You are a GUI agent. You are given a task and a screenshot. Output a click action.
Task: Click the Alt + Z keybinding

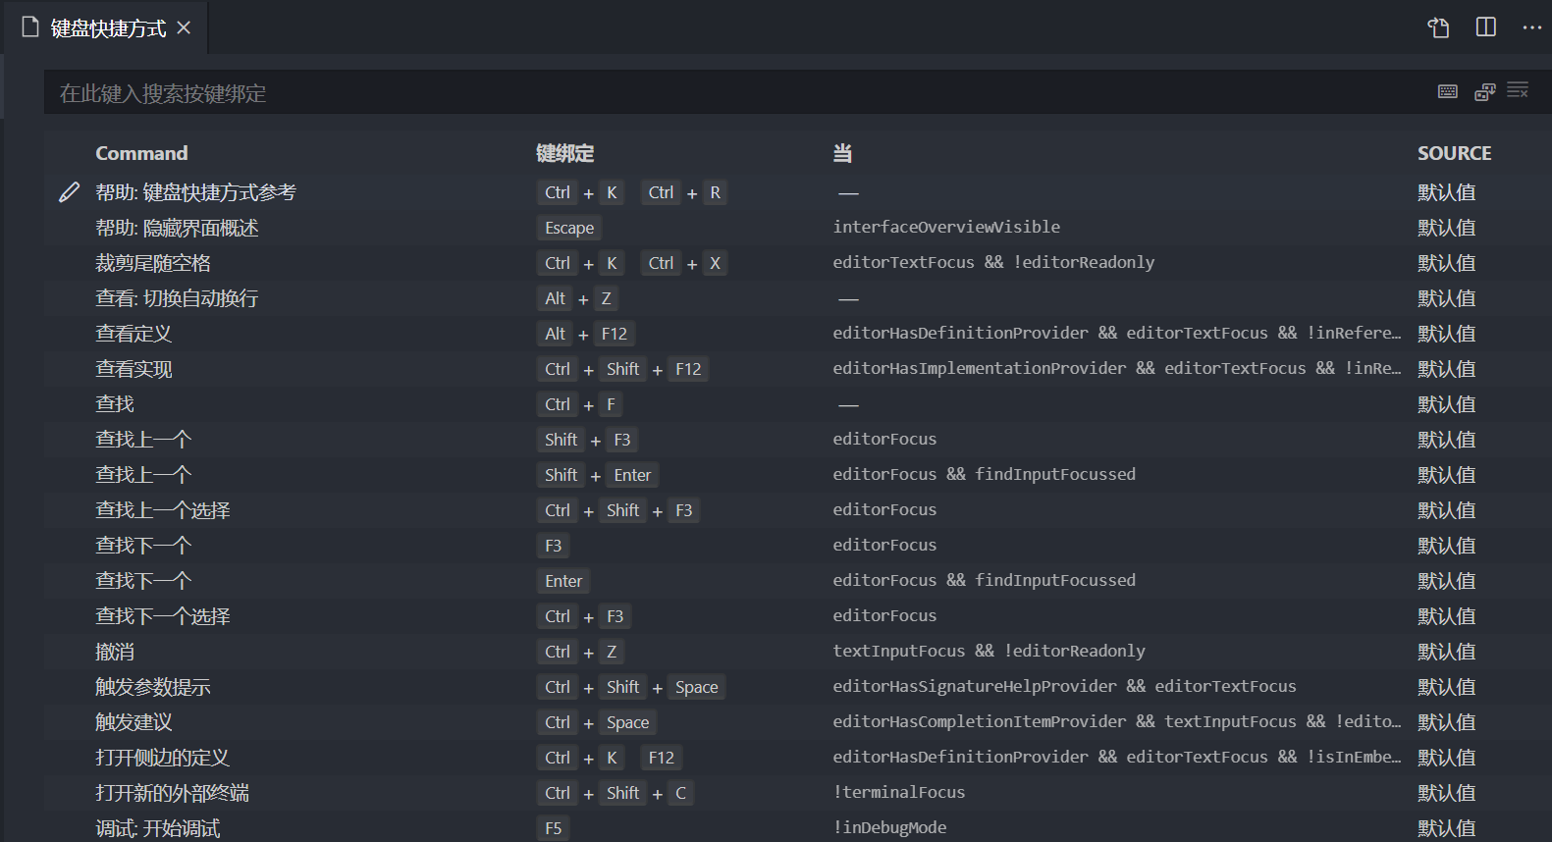577,298
